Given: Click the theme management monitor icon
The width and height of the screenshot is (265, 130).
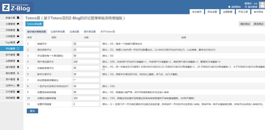Looking at the screenshot, I should point(18,61).
